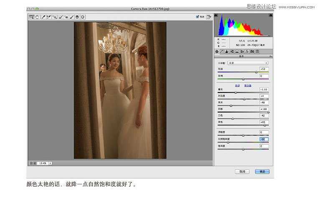Viewport: 319px width, 200px height.
Task: Open the Lens Corrections panel tab
Action: [242, 52]
